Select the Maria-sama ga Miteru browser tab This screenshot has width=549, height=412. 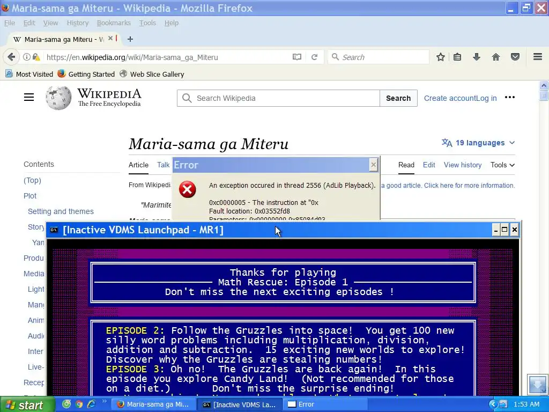63,39
